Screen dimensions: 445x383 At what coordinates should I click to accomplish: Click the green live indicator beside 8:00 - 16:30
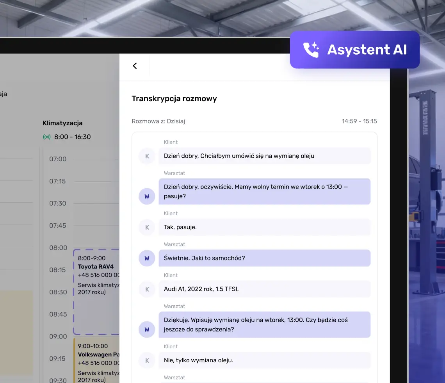pos(47,137)
